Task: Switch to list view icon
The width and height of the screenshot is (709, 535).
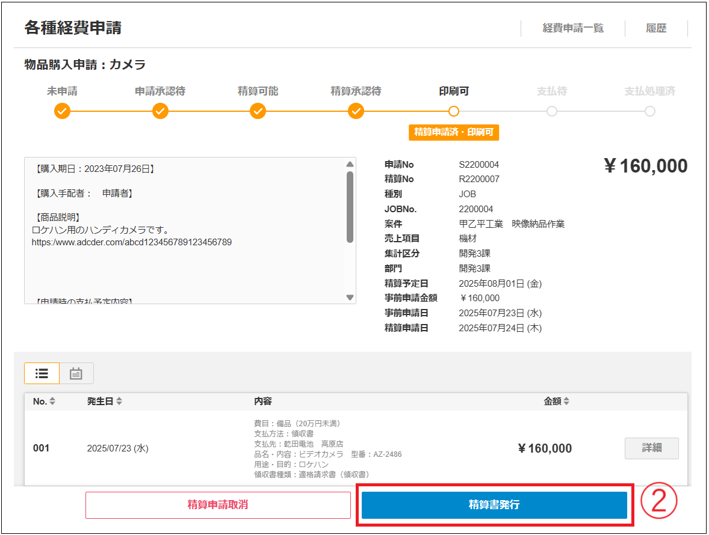Action: coord(42,373)
